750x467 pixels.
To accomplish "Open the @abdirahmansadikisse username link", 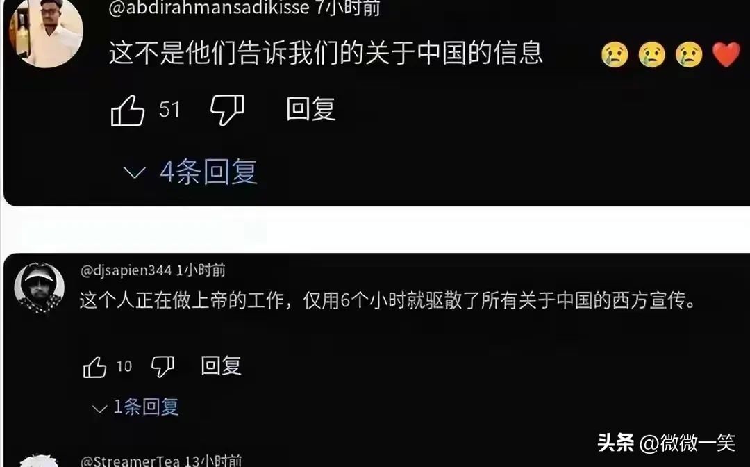I will 209,8.
